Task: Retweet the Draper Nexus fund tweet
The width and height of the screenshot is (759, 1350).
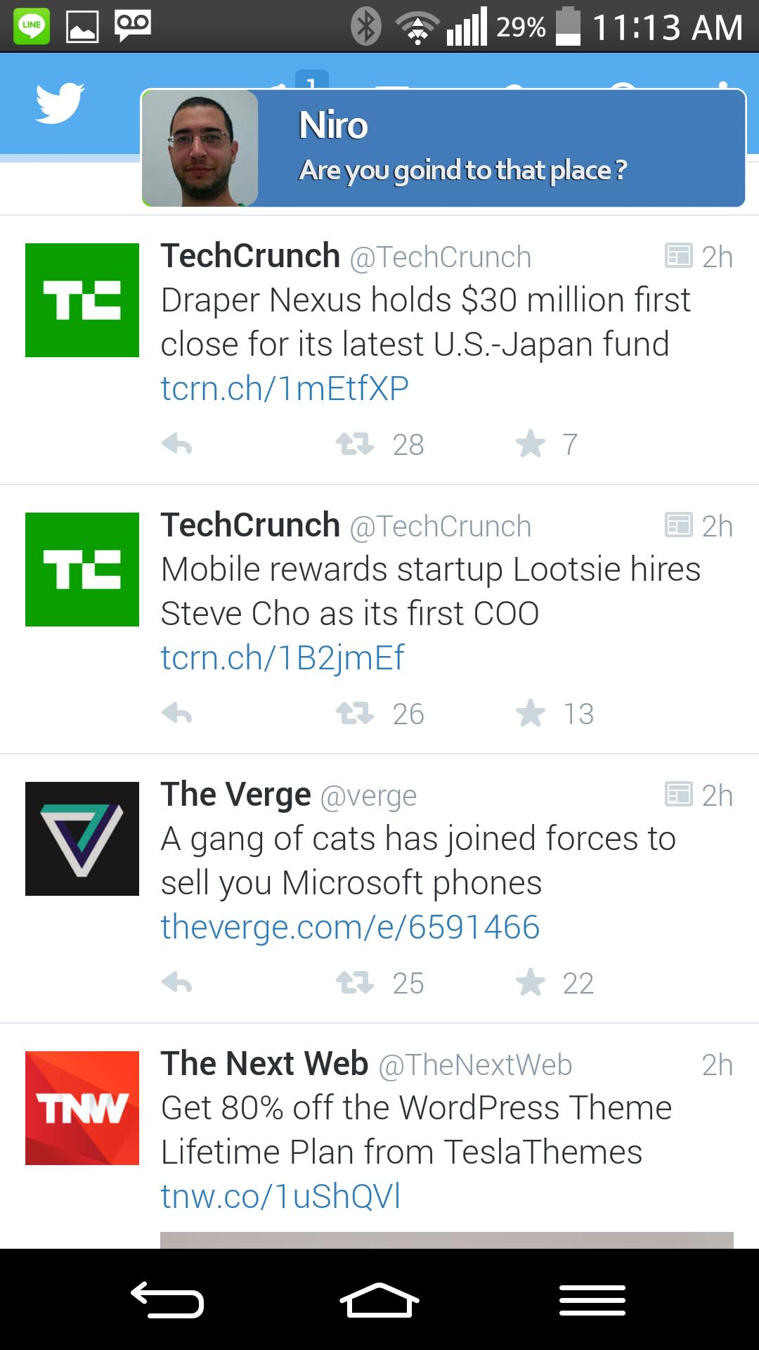Action: tap(355, 444)
